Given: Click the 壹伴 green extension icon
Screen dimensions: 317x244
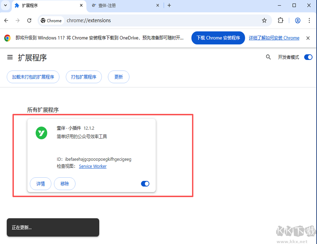Looking at the screenshot, I should 42,133.
